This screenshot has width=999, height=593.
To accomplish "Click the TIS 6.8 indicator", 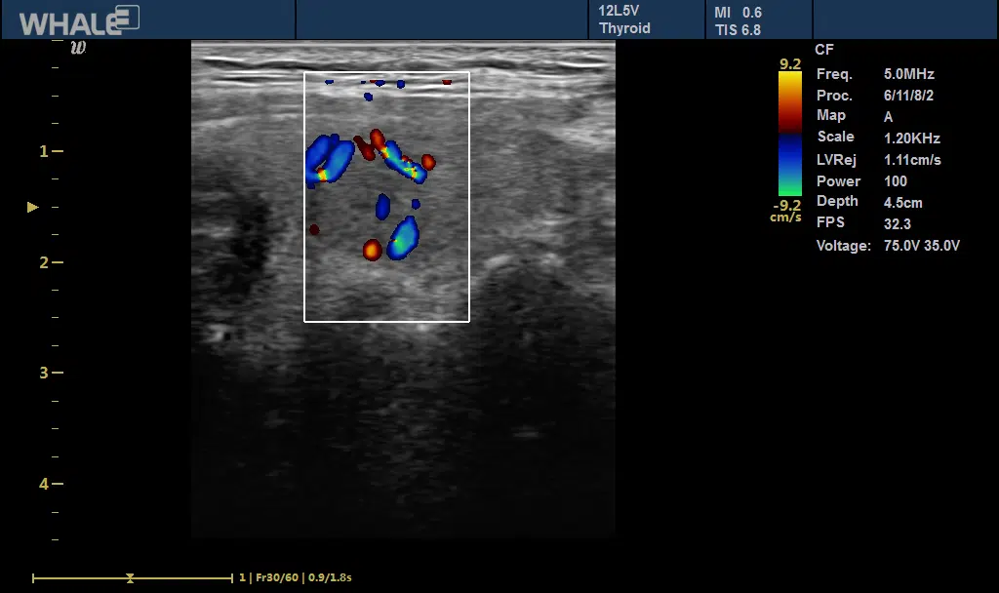I will 738,30.
